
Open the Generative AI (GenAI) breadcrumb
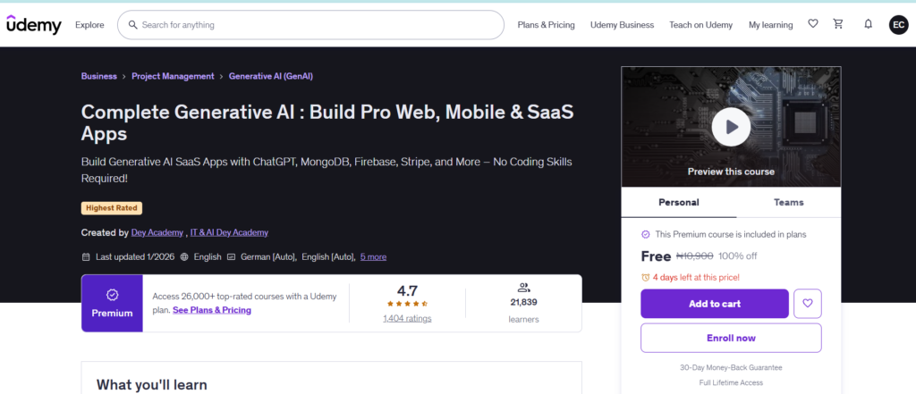(271, 77)
